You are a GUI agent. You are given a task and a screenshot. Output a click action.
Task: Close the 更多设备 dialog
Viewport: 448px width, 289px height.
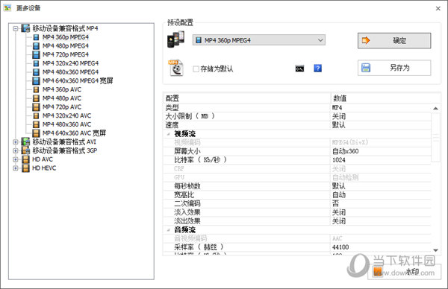point(438,8)
